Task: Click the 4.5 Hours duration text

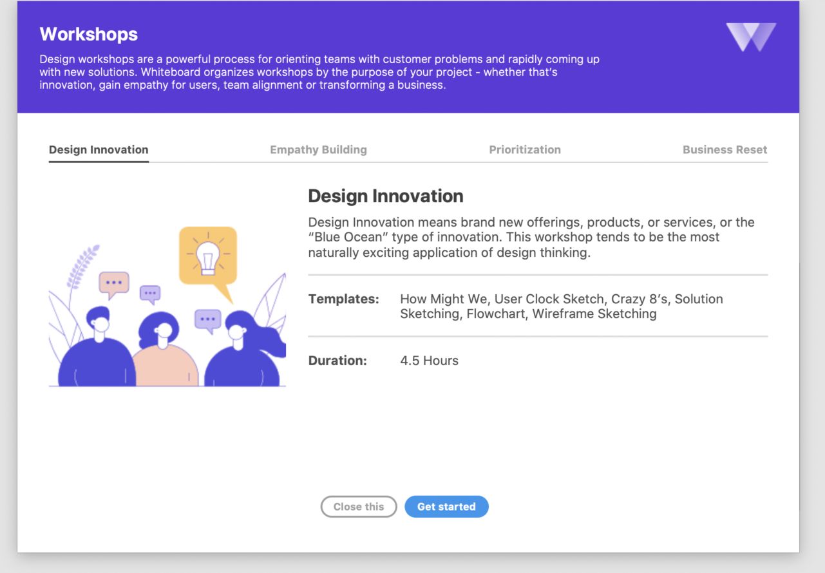Action: [429, 361]
